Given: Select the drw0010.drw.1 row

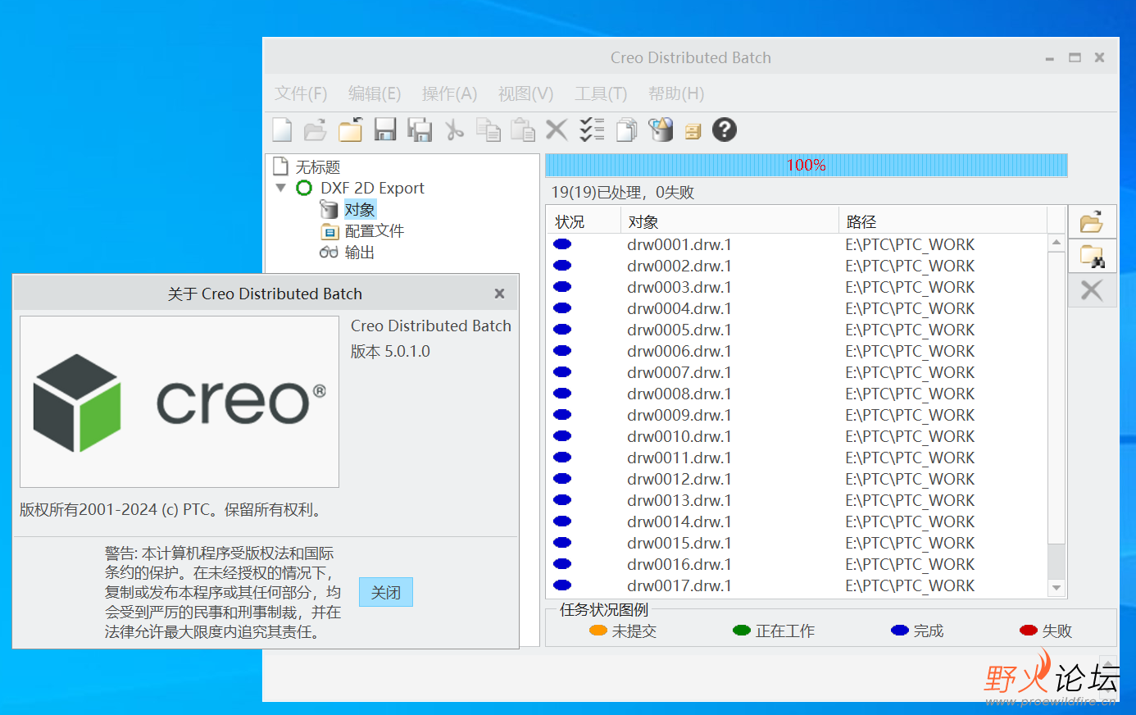Looking at the screenshot, I should tap(797, 436).
